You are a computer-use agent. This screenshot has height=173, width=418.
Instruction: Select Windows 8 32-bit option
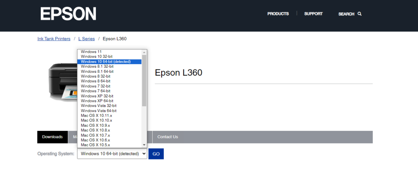(x=109, y=76)
